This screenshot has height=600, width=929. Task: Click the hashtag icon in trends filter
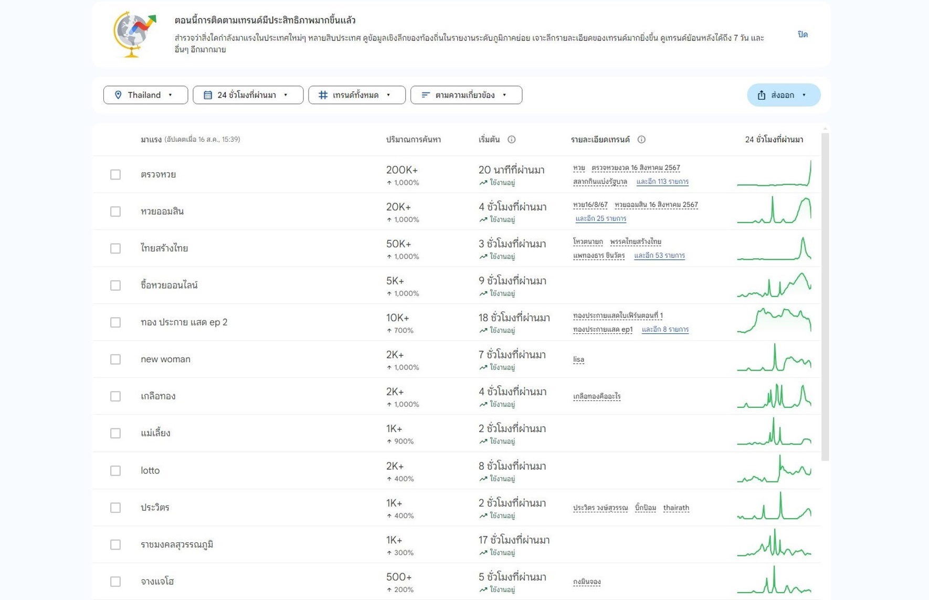[323, 95]
